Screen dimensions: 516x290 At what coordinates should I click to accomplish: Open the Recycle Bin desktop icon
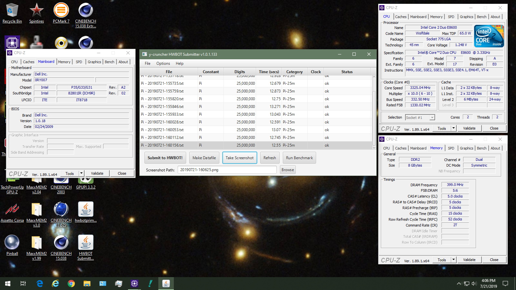click(x=12, y=13)
